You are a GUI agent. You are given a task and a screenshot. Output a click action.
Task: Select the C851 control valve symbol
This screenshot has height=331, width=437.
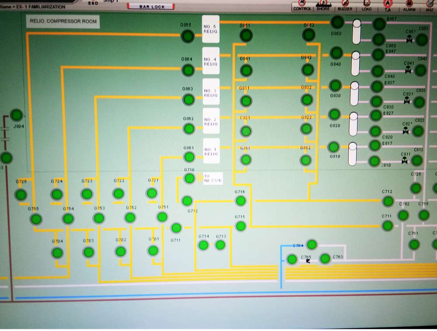coord(409,40)
